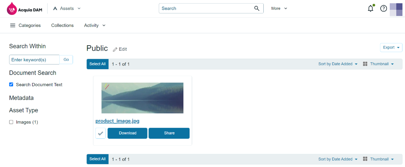Uncheck Search Document Text checkbox
This screenshot has width=405, height=167.
(x=11, y=84)
